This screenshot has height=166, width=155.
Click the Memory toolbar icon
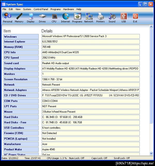pos(19,18)
